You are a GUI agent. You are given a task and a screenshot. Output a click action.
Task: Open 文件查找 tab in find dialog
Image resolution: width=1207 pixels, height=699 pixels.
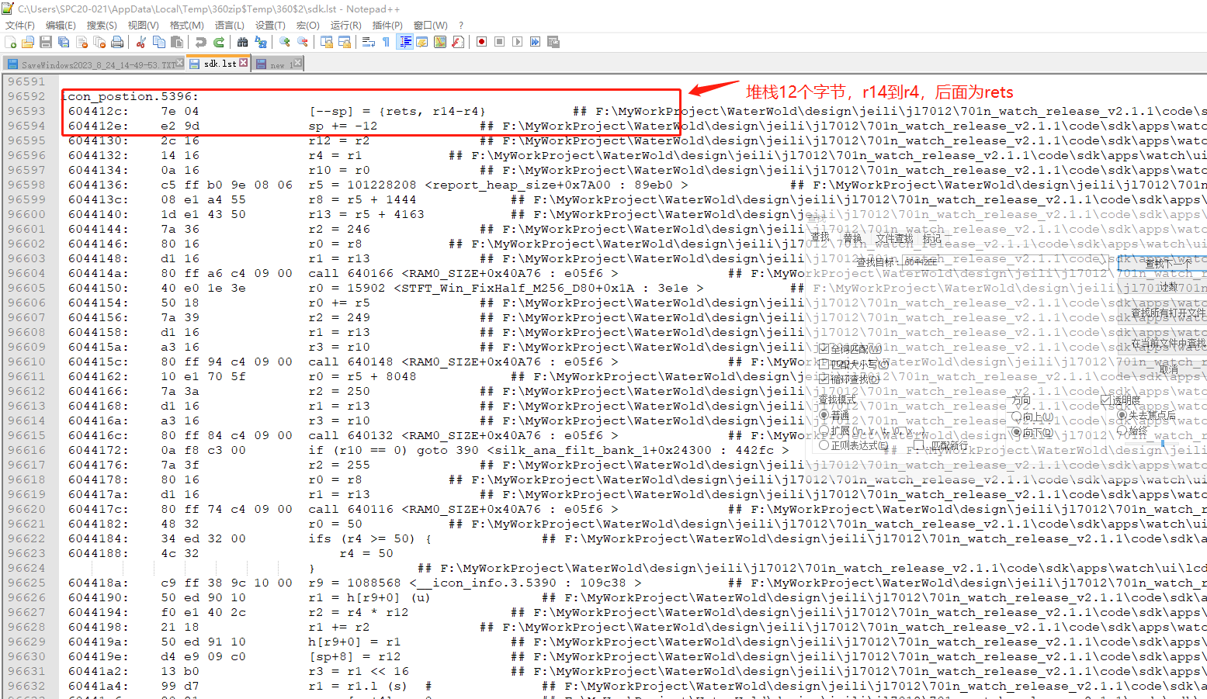pos(894,238)
